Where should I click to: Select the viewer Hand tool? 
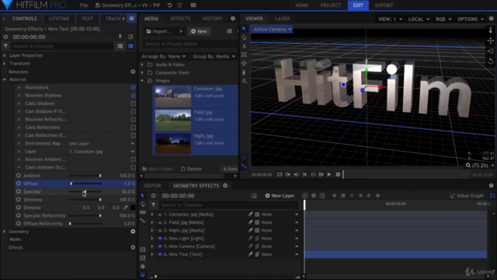coord(244,37)
